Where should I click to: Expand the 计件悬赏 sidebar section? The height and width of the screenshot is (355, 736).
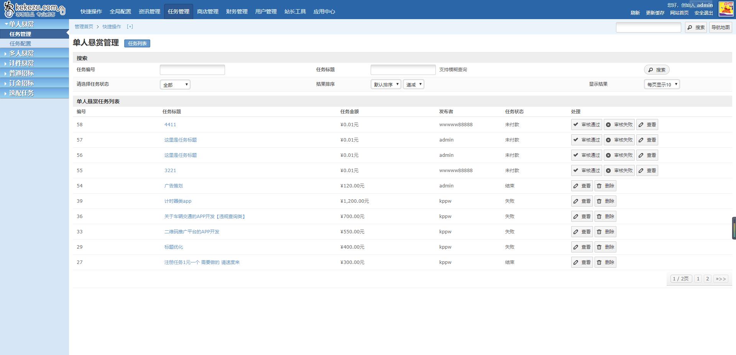pos(34,63)
